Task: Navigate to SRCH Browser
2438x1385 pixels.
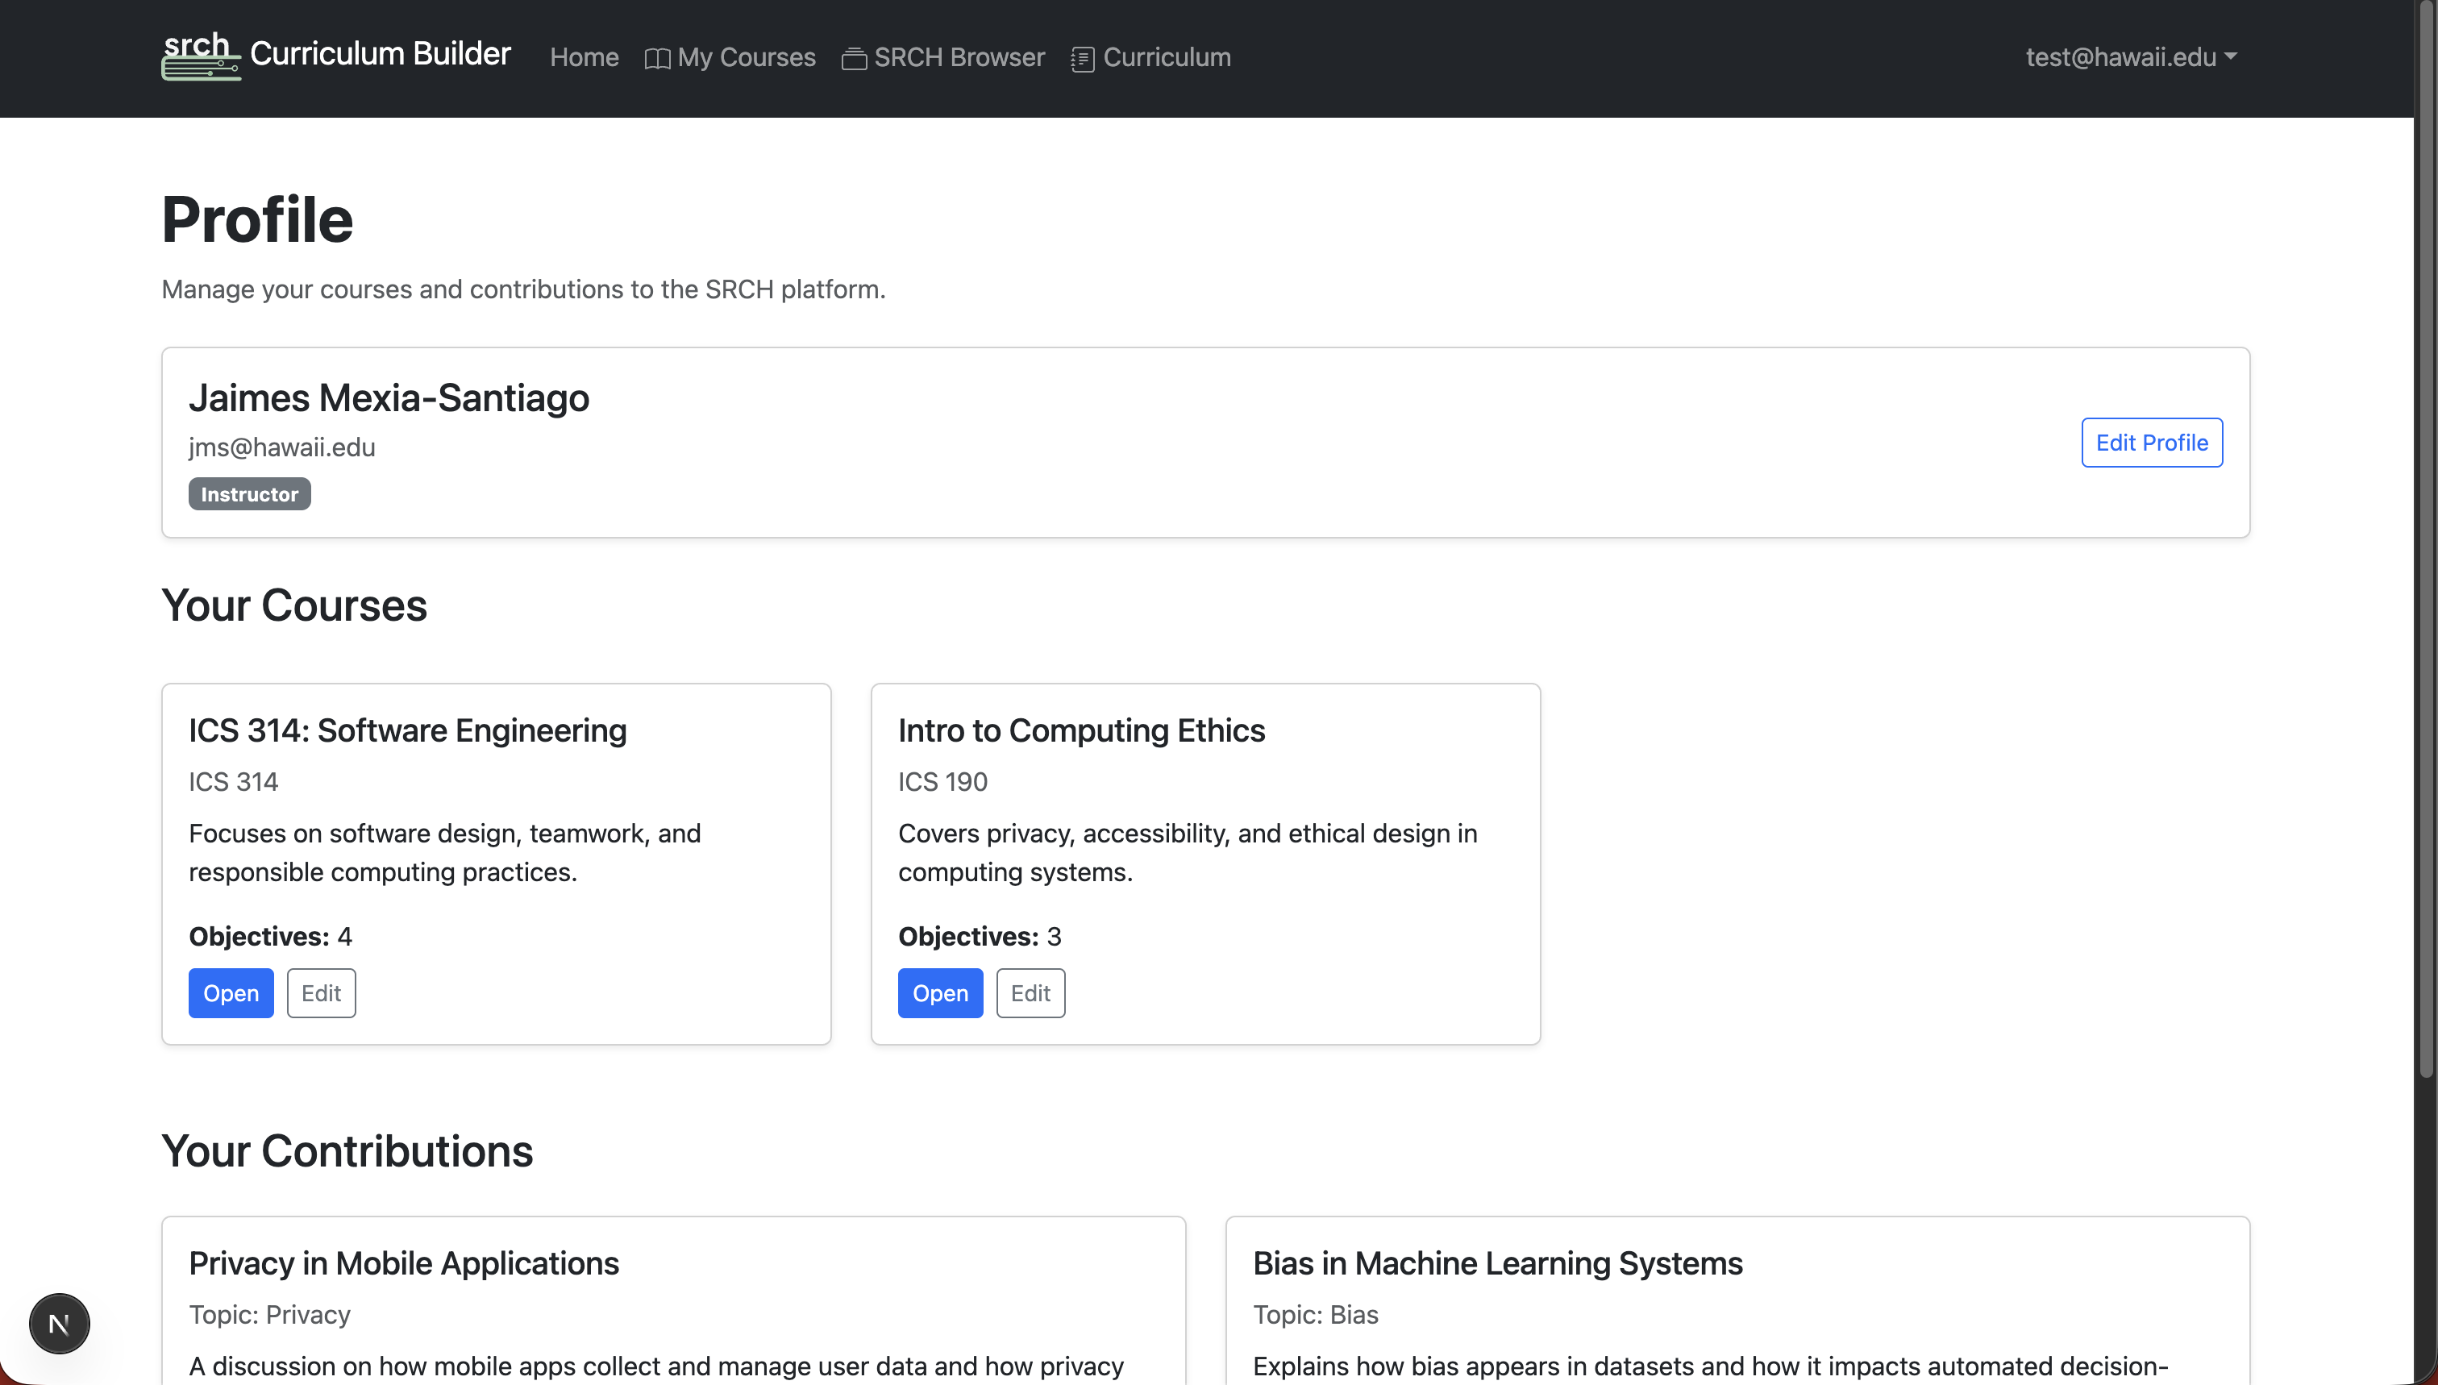Action: tap(959, 57)
